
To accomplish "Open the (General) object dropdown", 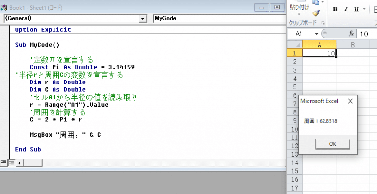I will coord(76,18).
